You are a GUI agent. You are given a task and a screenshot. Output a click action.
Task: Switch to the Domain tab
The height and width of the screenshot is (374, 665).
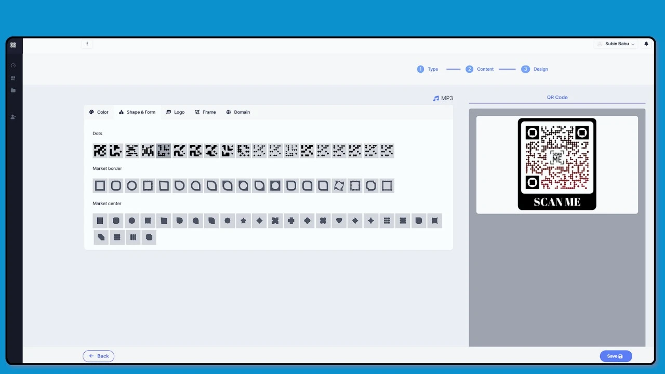point(238,112)
